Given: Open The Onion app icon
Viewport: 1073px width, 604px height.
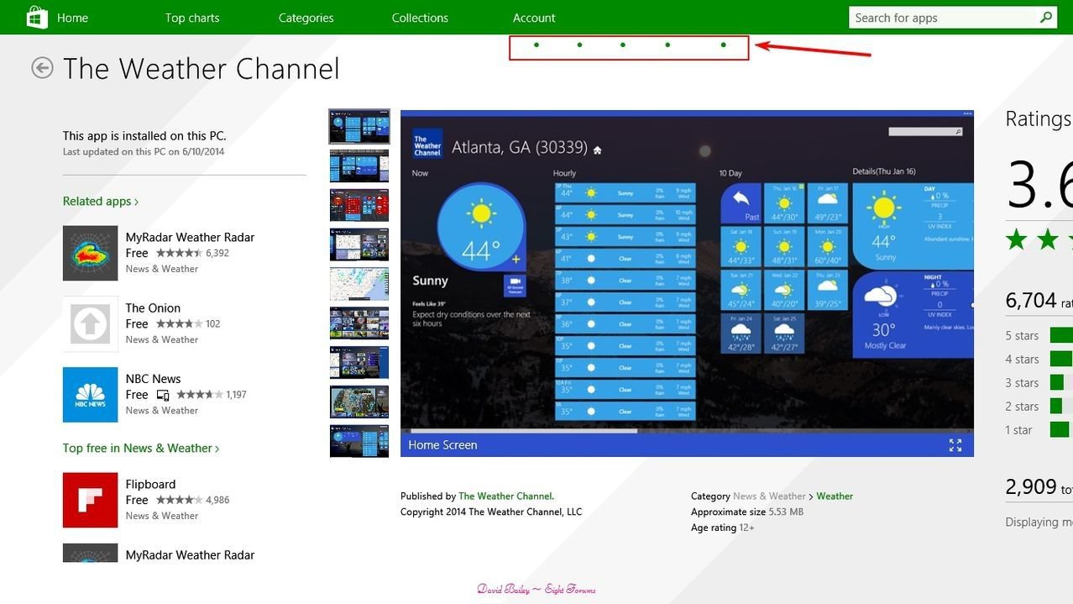Looking at the screenshot, I should [90, 323].
